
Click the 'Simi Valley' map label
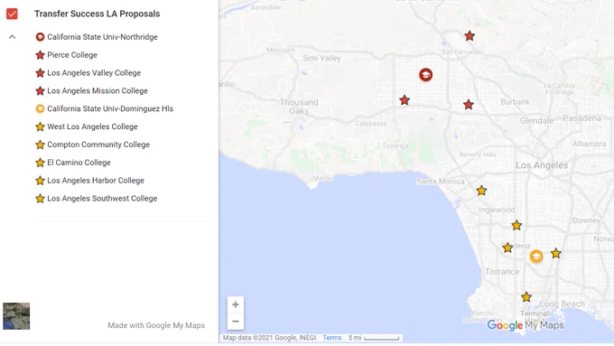point(321,58)
